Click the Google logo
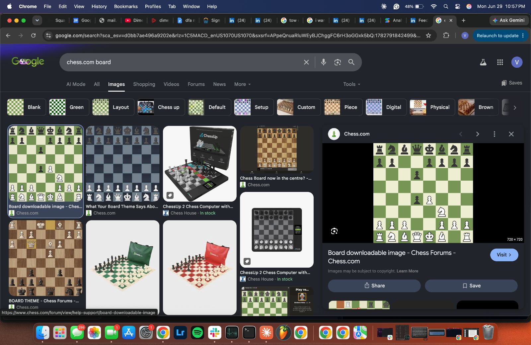The height and width of the screenshot is (345, 531). pyautogui.click(x=28, y=62)
